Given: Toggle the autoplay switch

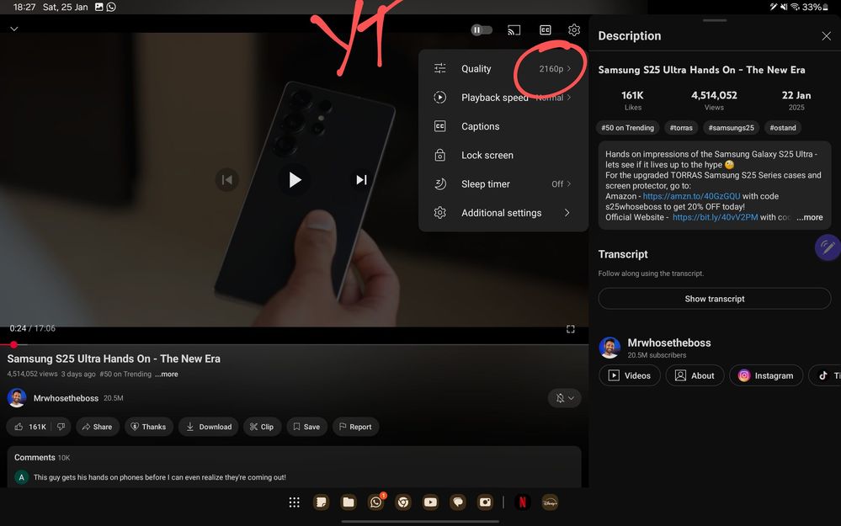Looking at the screenshot, I should [x=481, y=30].
